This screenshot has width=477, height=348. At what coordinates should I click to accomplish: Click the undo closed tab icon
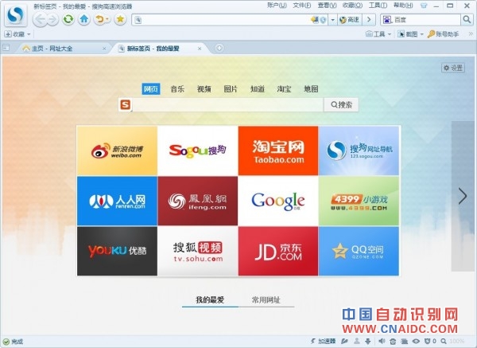tap(99, 19)
